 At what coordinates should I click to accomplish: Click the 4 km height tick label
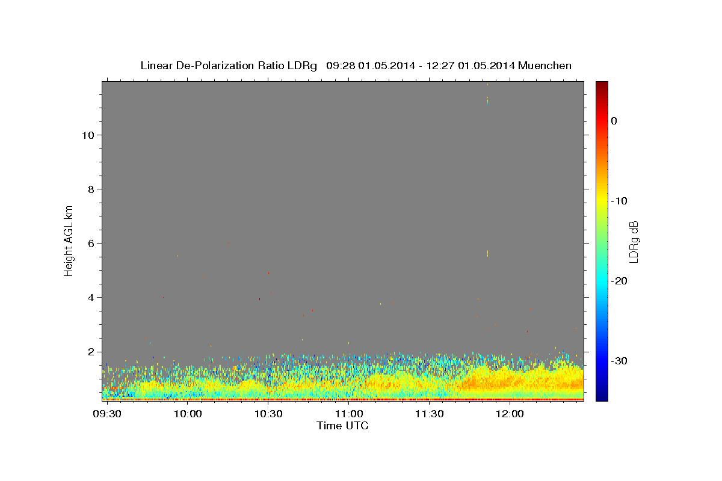pos(90,297)
